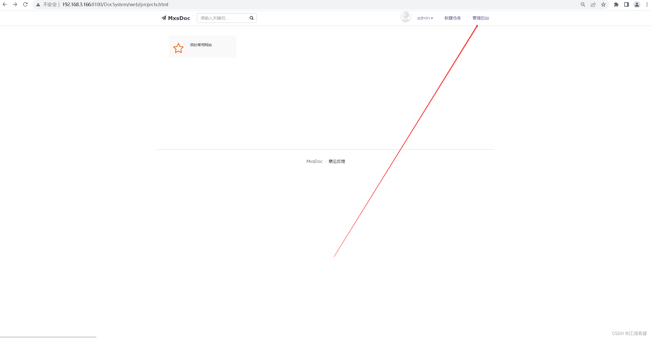Toggle the browser side panel
Image resolution: width=651 pixels, height=338 pixels.
(626, 4)
